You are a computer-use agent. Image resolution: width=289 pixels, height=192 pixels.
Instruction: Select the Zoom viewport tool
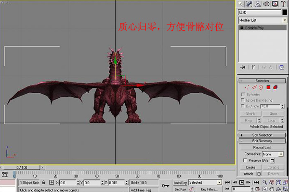pos(264,182)
